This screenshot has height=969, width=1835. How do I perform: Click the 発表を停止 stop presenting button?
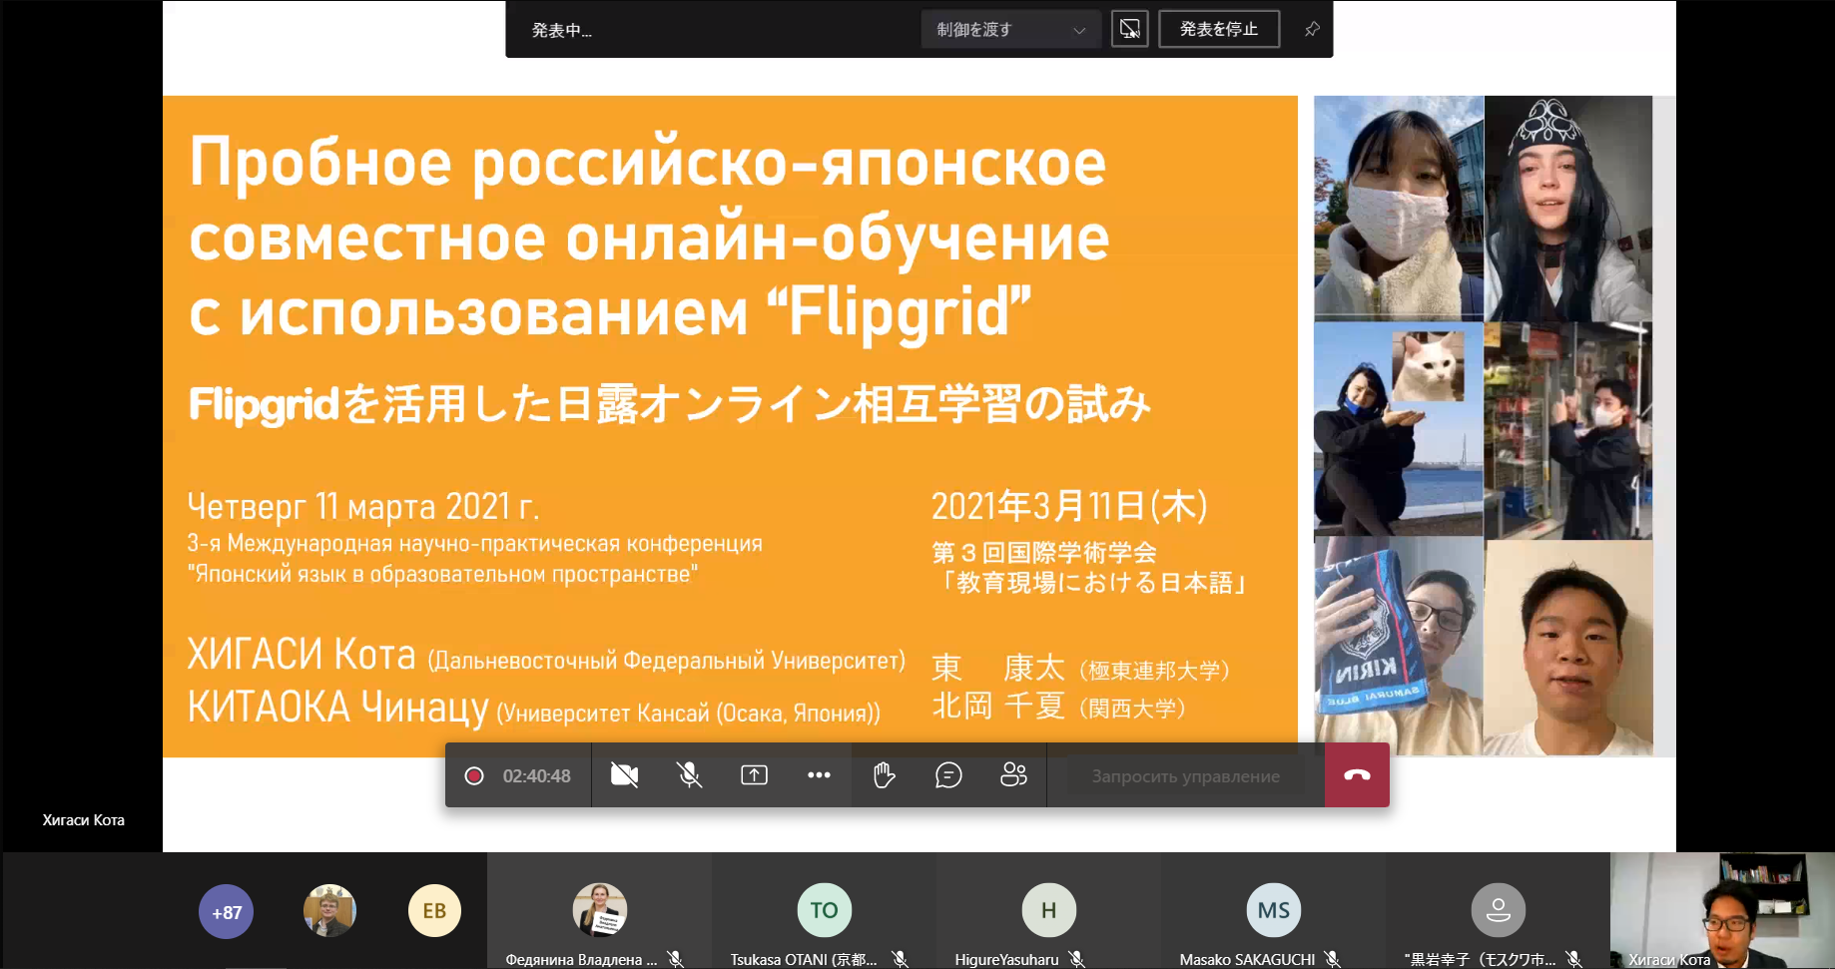1218,29
